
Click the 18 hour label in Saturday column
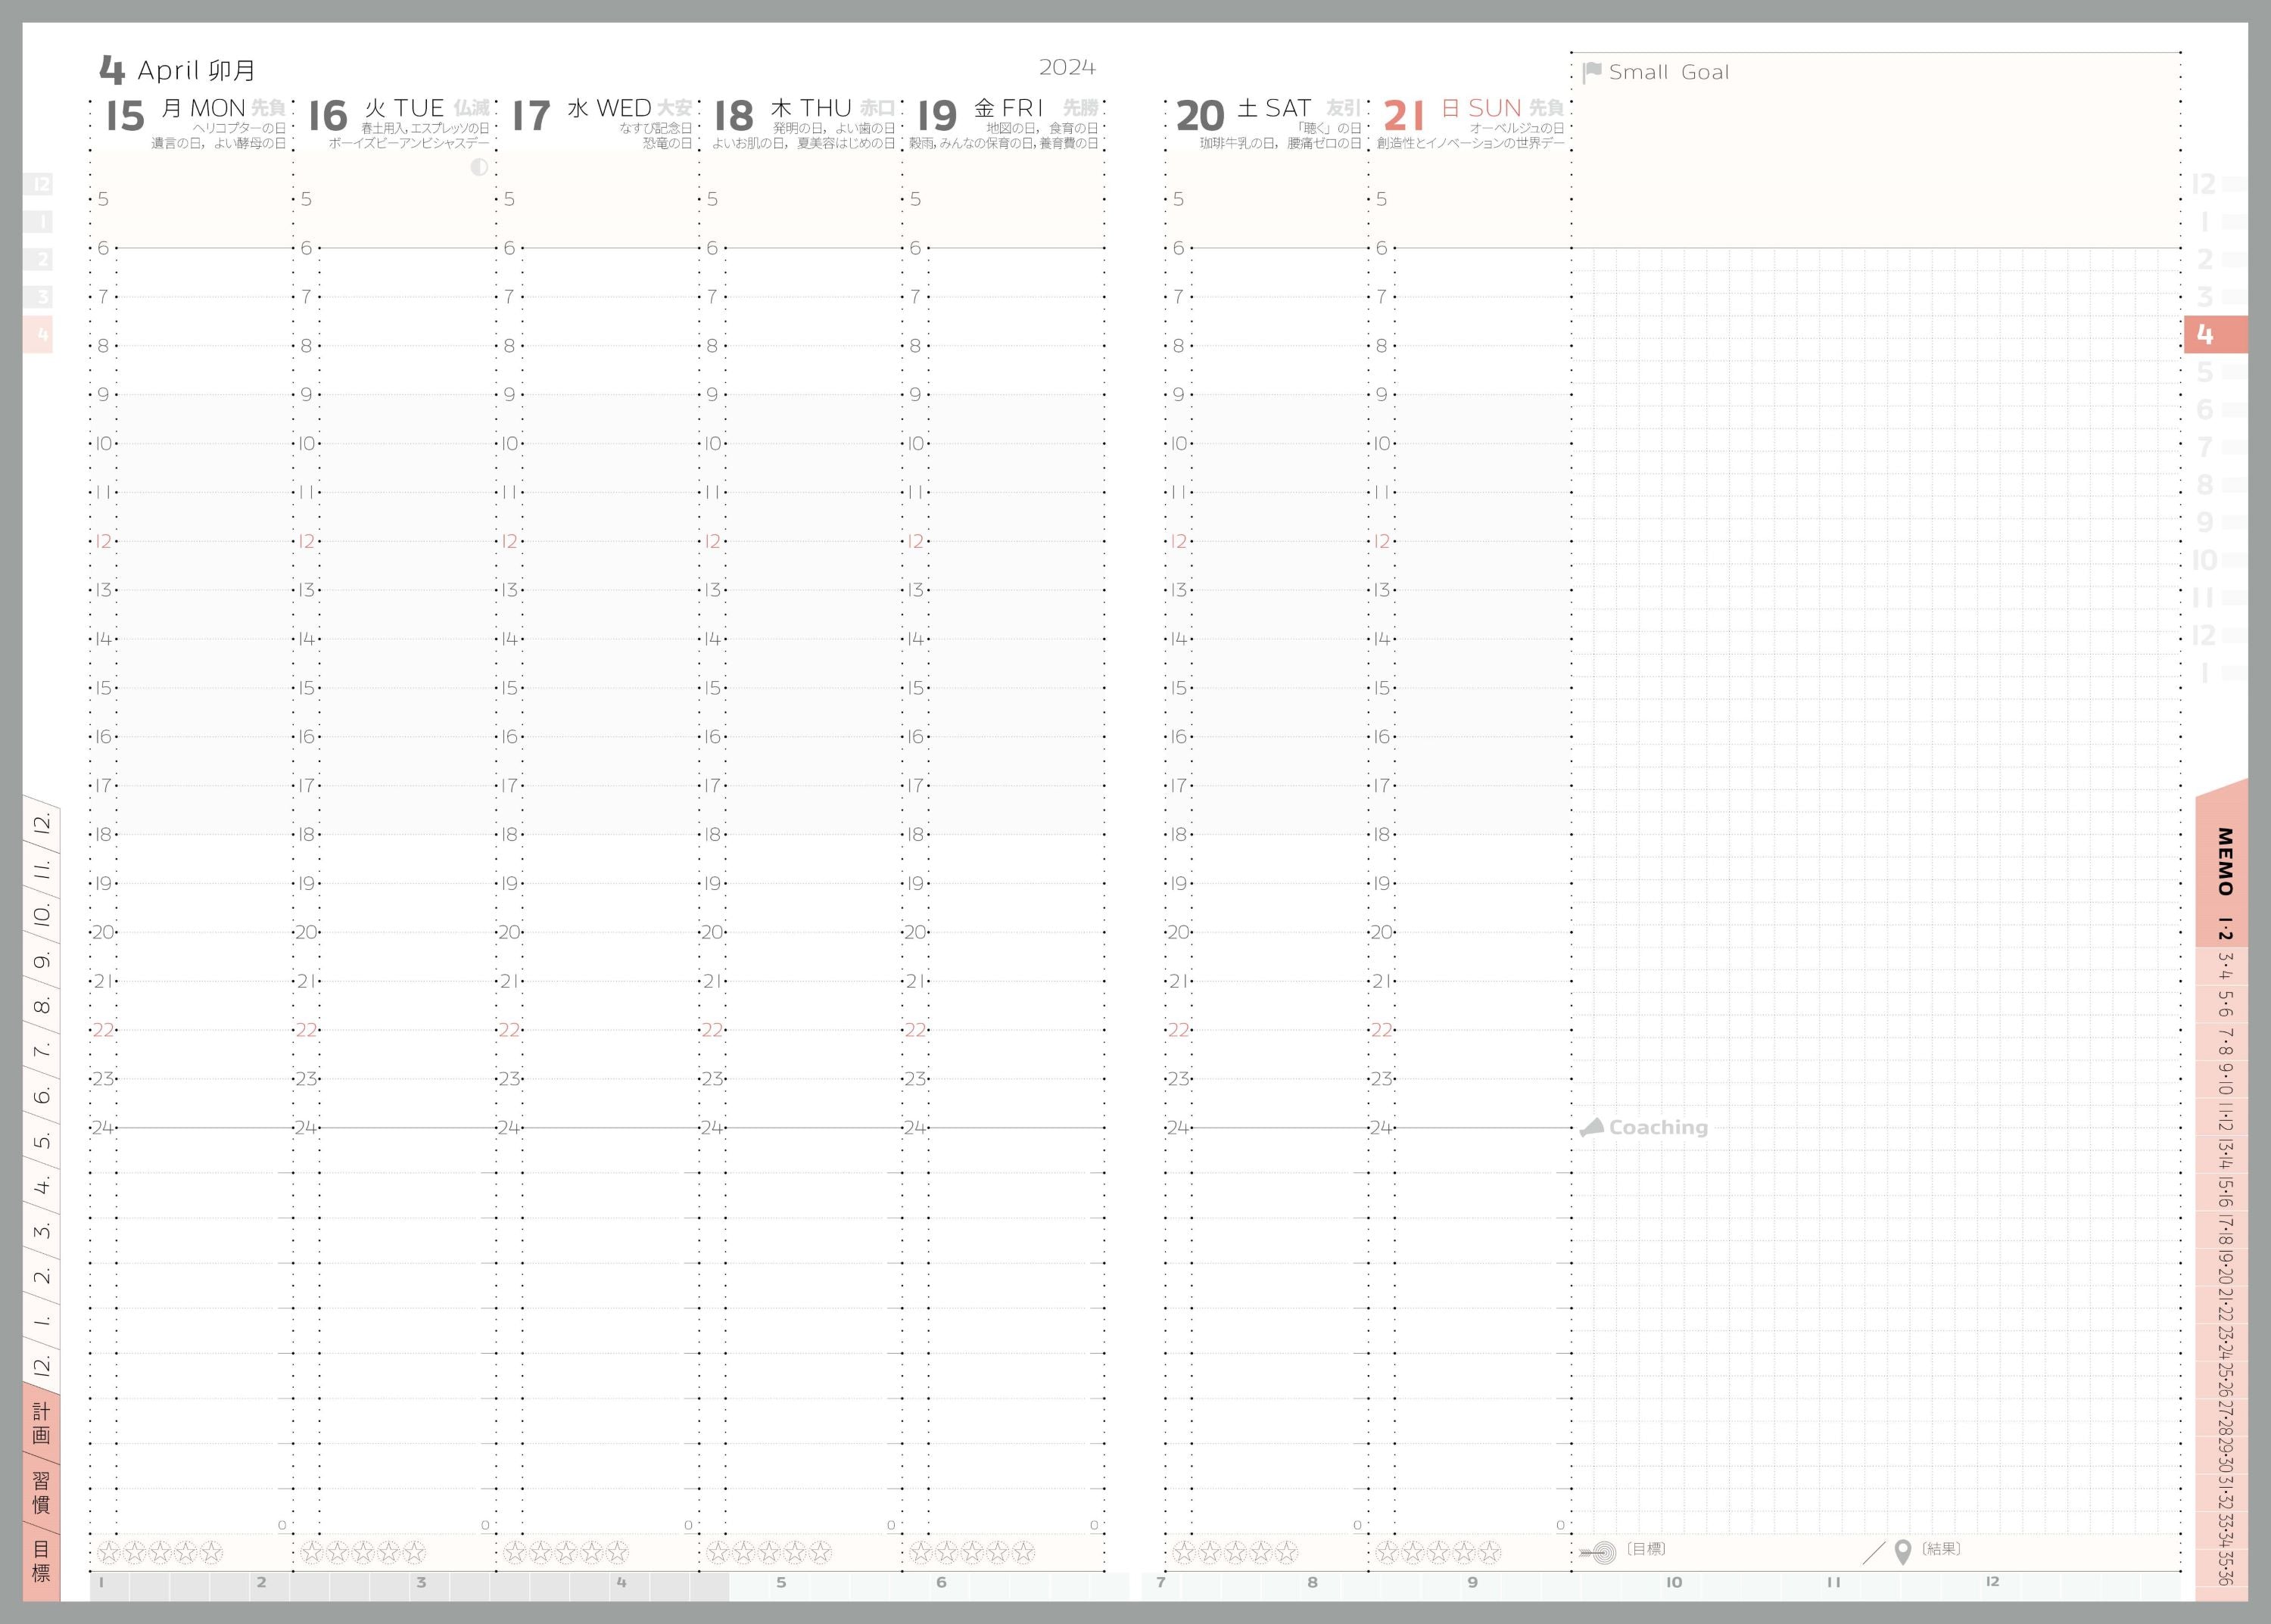(x=1179, y=834)
